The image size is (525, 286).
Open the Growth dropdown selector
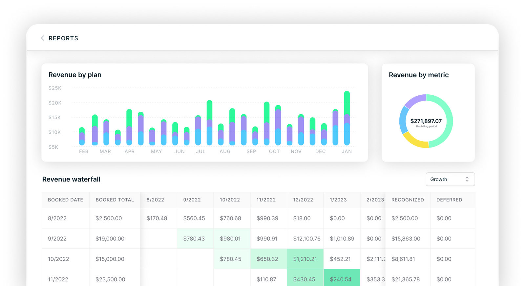(450, 179)
